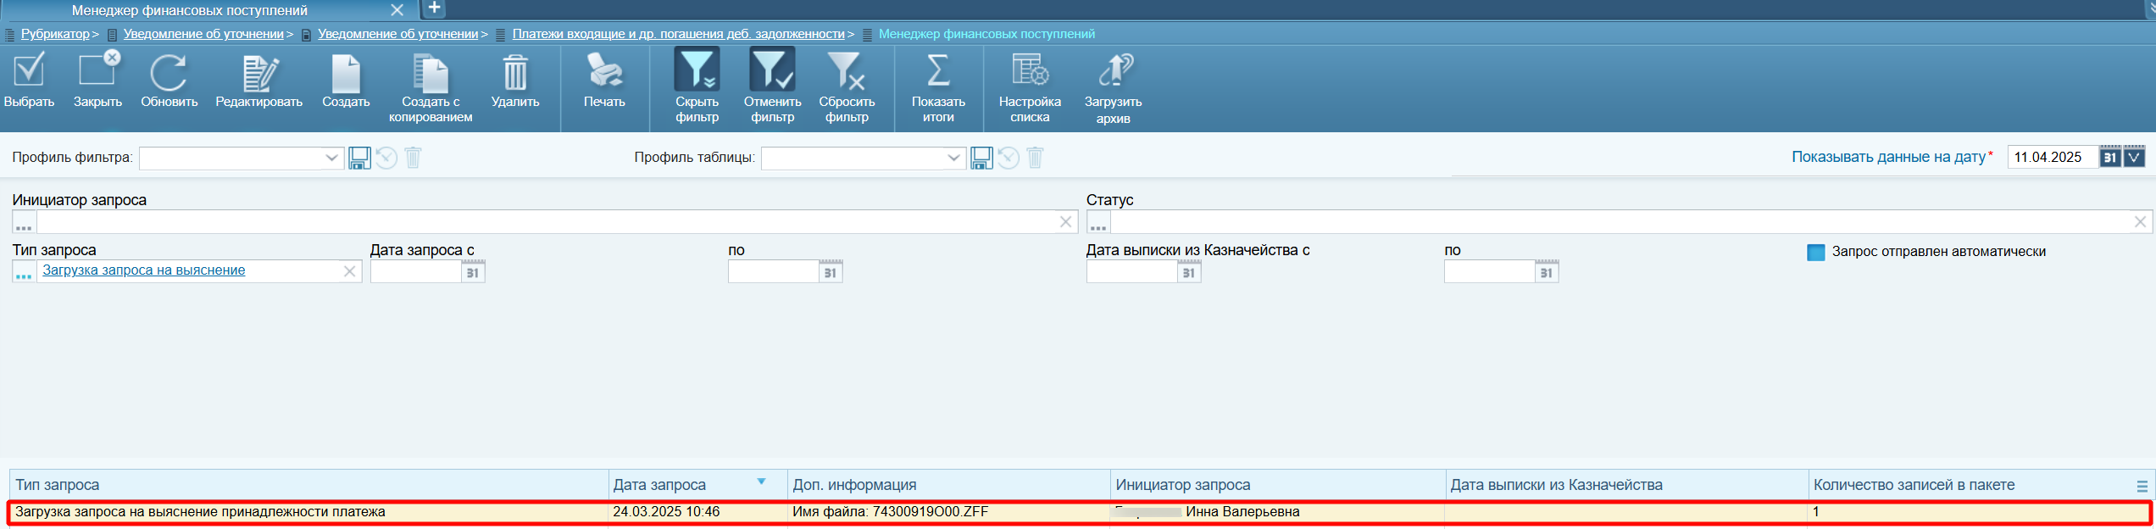2156x529 pixels.
Task: Click the Печать printer icon
Action: [604, 72]
